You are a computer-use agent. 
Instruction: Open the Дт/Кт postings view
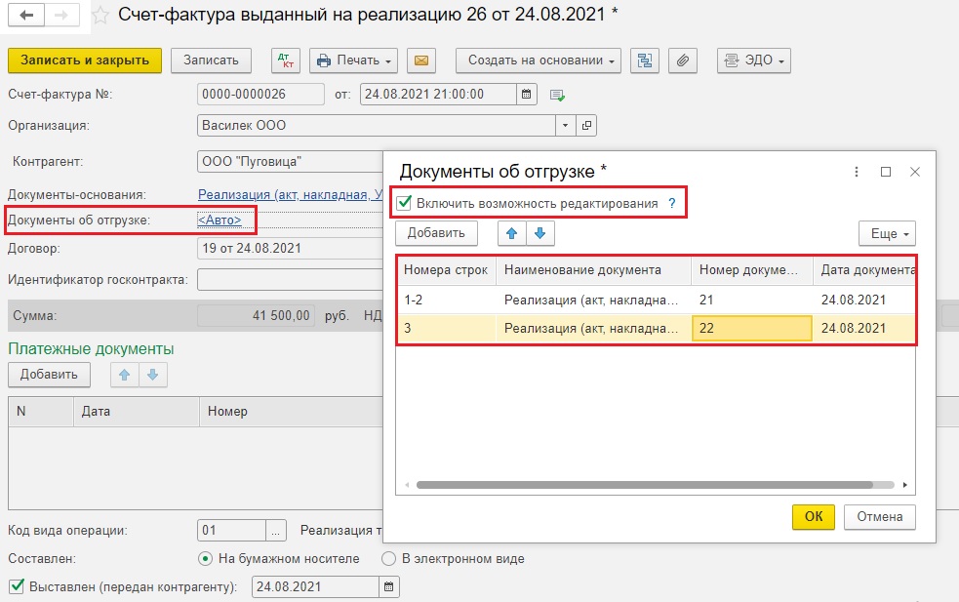click(286, 60)
